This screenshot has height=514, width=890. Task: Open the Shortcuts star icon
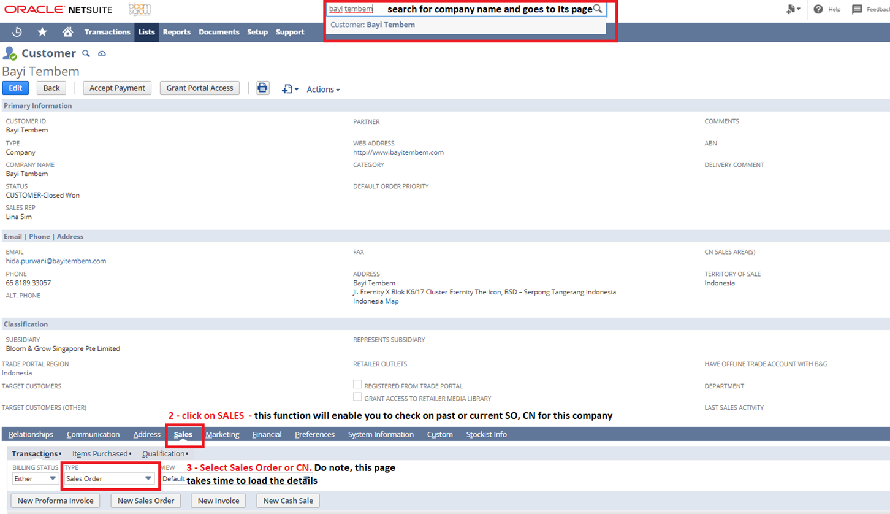pyautogui.click(x=42, y=32)
